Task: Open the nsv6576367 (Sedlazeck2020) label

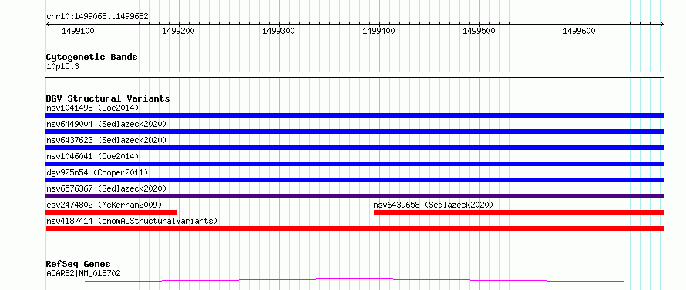Action: 106,188
